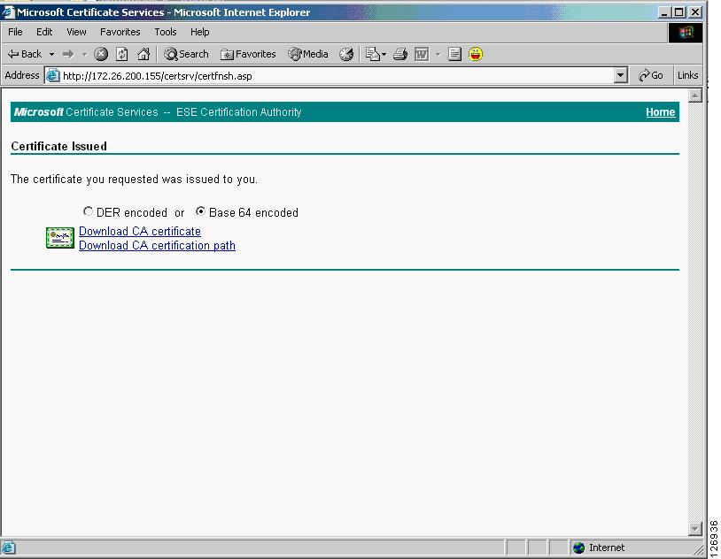Click the Discuss toolbar icon
The height and width of the screenshot is (559, 721).
pyautogui.click(x=454, y=54)
